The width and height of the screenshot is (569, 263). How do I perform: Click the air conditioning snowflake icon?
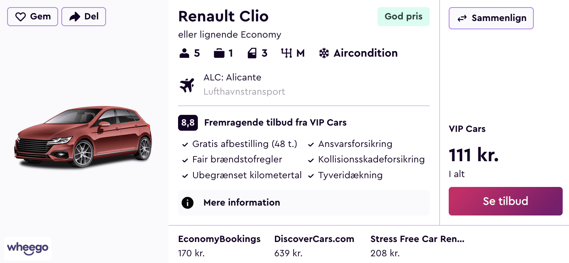[x=324, y=53]
